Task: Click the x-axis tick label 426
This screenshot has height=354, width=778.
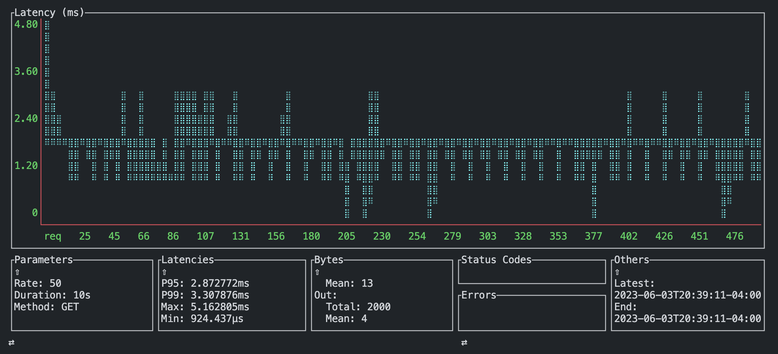Action: coord(664,236)
